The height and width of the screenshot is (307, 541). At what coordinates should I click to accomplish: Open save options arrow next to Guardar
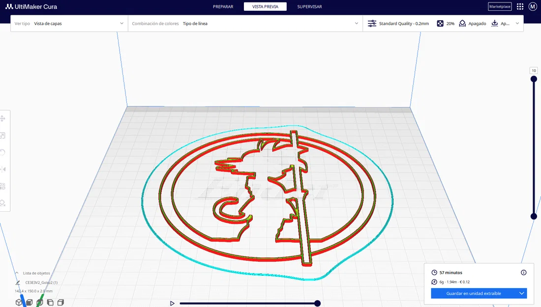point(521,294)
